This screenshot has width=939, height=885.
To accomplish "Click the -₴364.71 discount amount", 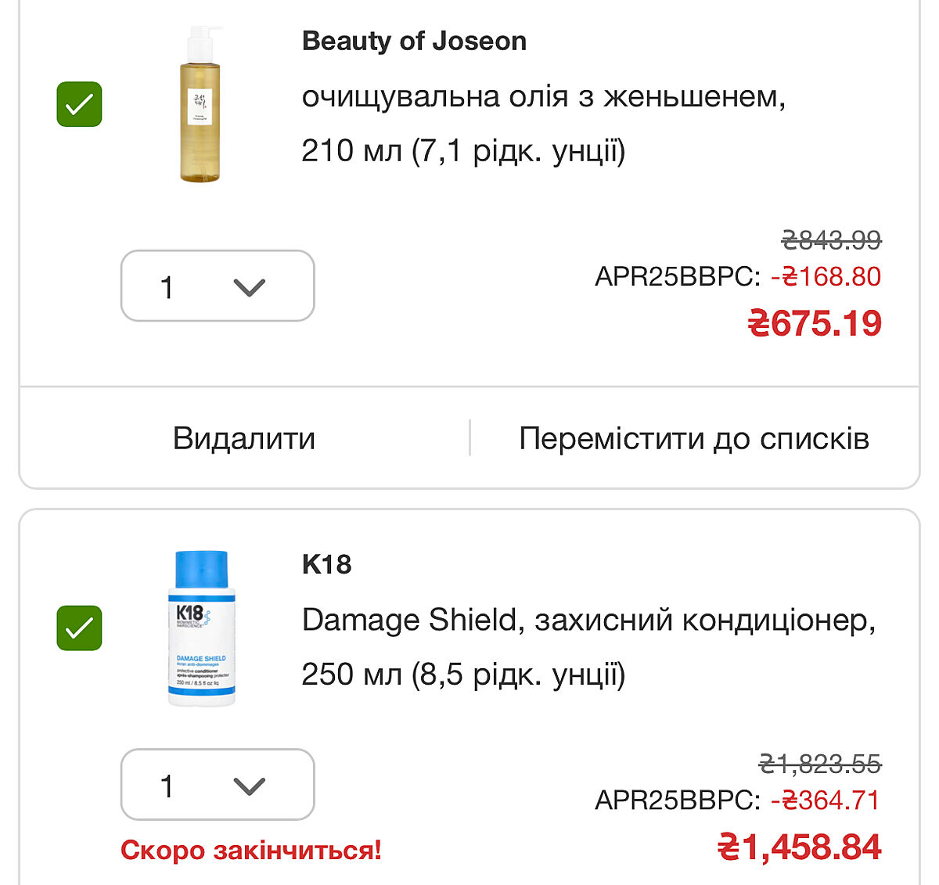I will click(826, 800).
